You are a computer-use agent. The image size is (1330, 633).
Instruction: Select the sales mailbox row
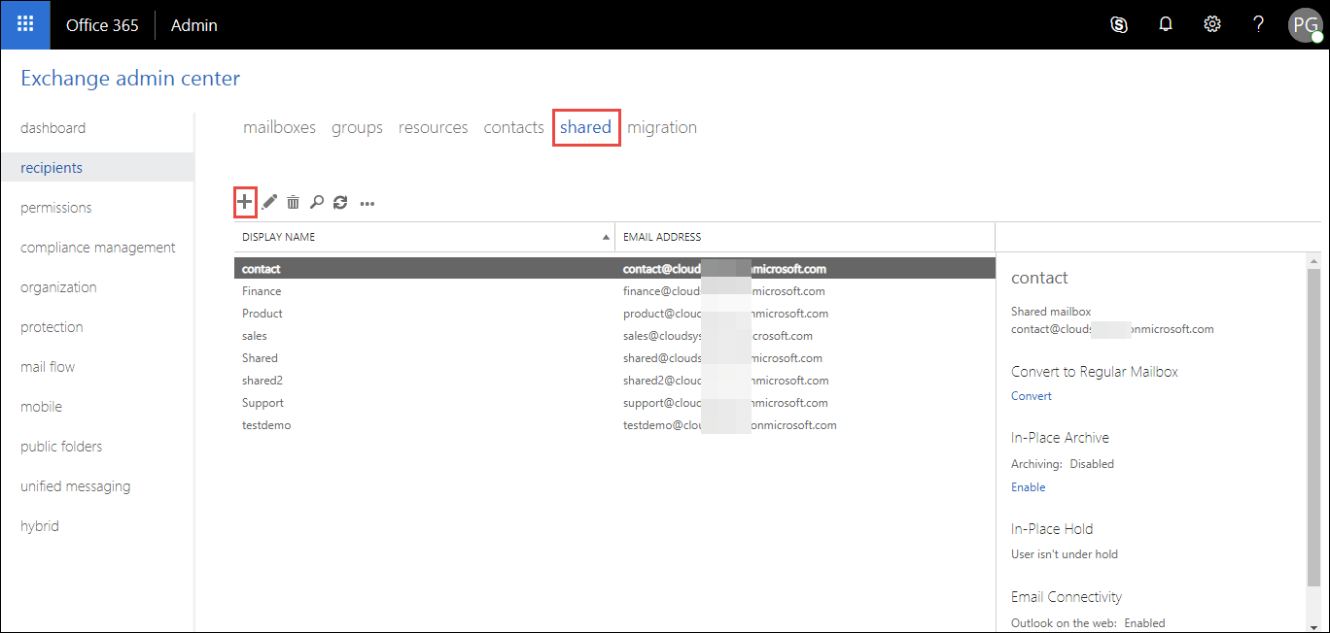pos(614,336)
